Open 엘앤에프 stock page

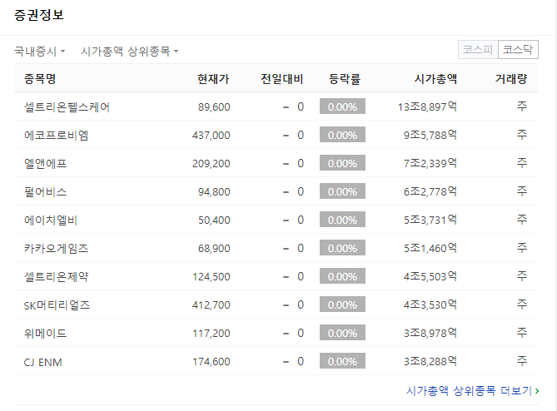pyautogui.click(x=45, y=164)
